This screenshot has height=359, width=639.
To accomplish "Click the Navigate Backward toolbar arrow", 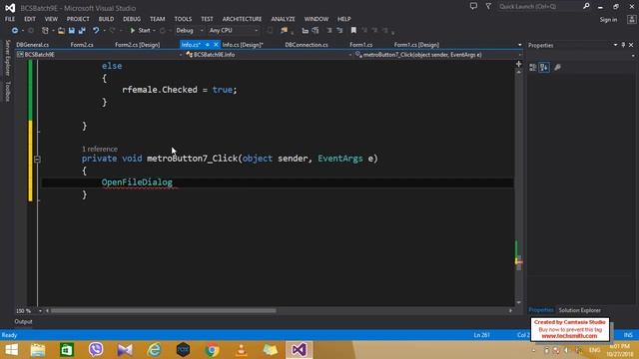I will pyautogui.click(x=15, y=31).
